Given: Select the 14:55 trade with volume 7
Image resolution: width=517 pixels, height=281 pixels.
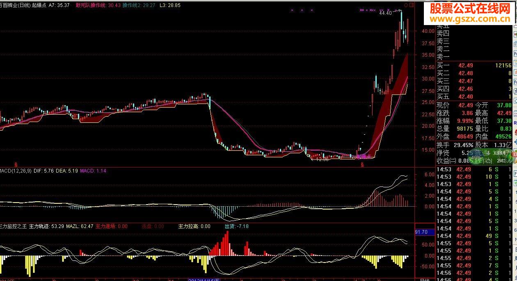Looking at the screenshot, I should pos(474,265).
